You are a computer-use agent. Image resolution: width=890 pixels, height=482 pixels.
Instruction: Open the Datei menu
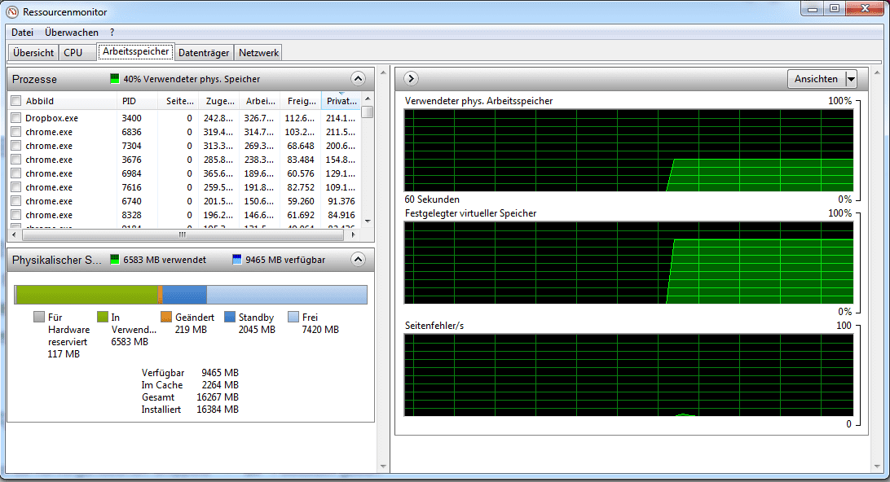coord(22,33)
